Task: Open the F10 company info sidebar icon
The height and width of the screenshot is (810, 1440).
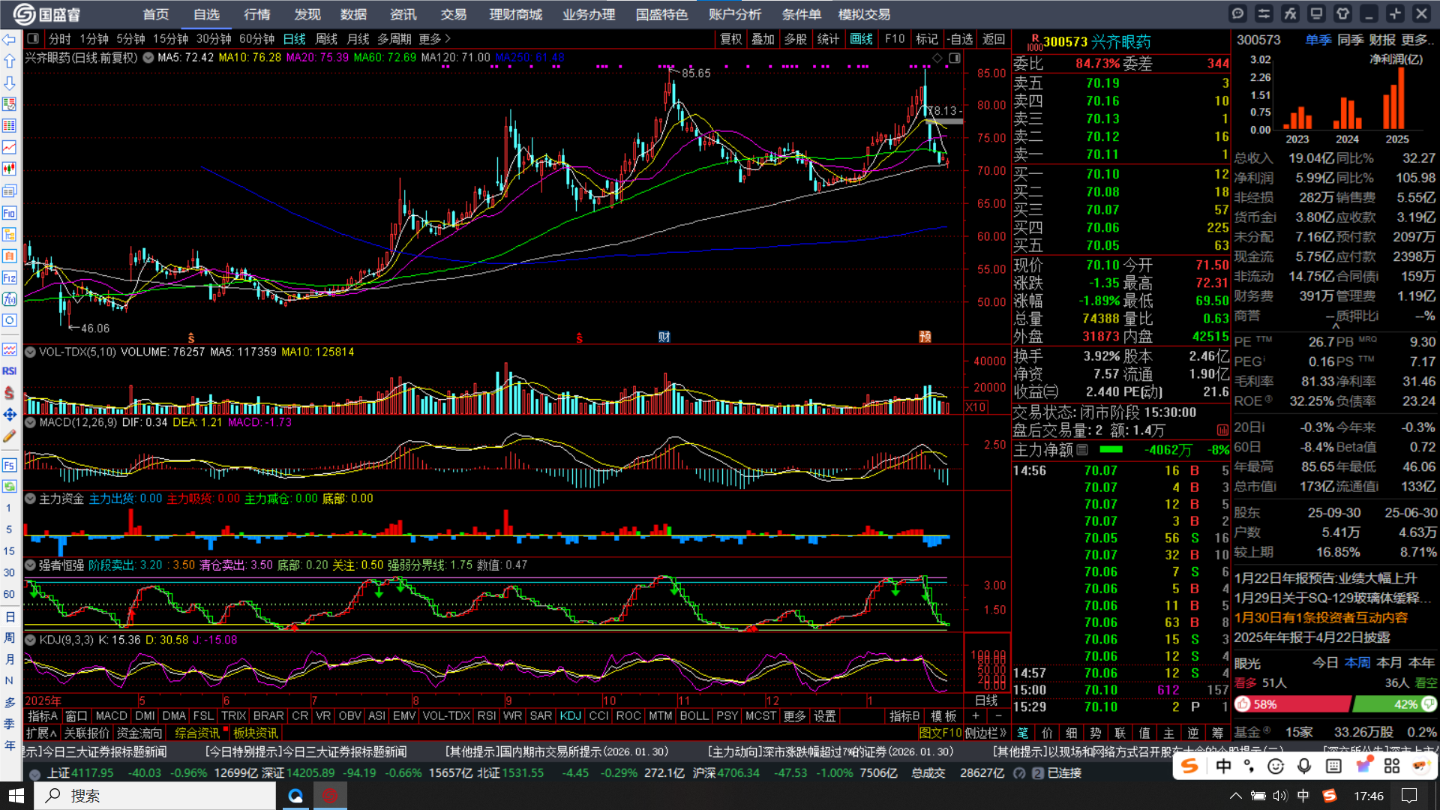Action: pyautogui.click(x=9, y=213)
